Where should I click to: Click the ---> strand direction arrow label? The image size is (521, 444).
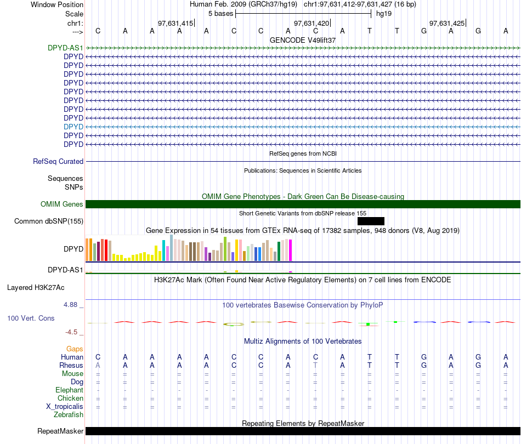click(x=77, y=32)
